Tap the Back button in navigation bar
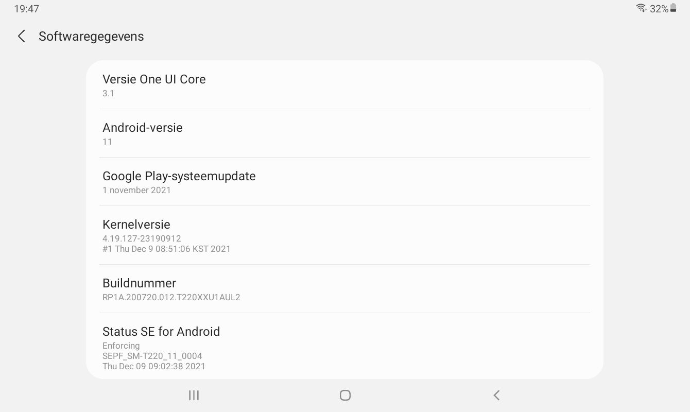Screen dimensions: 690x412 pos(496,395)
